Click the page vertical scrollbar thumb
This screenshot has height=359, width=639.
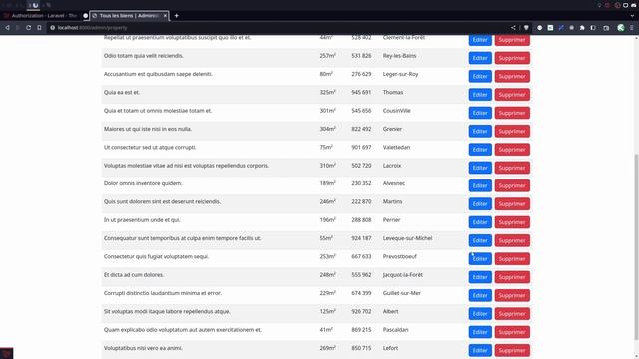tap(636, 246)
